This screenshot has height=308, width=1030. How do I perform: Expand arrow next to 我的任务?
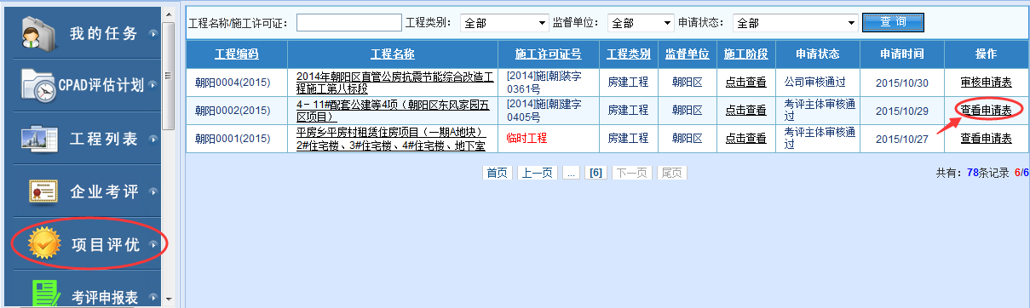click(x=152, y=34)
